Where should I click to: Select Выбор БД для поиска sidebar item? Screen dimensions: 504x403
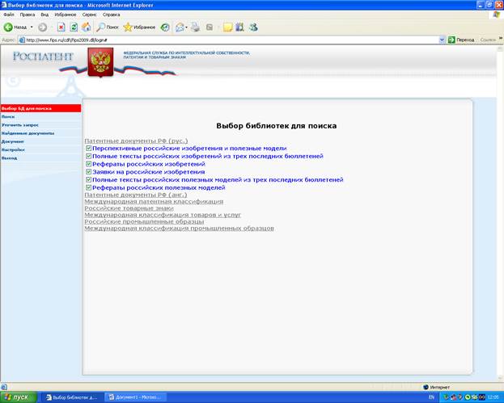40,108
